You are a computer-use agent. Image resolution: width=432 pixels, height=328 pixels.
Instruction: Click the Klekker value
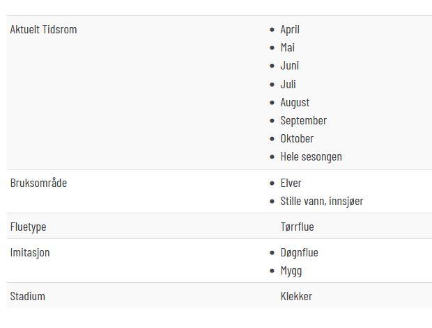(x=296, y=297)
